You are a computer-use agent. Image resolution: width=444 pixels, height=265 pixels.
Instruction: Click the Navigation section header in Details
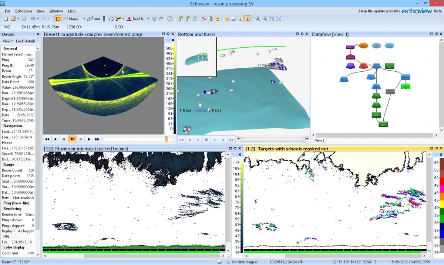pos(13,126)
